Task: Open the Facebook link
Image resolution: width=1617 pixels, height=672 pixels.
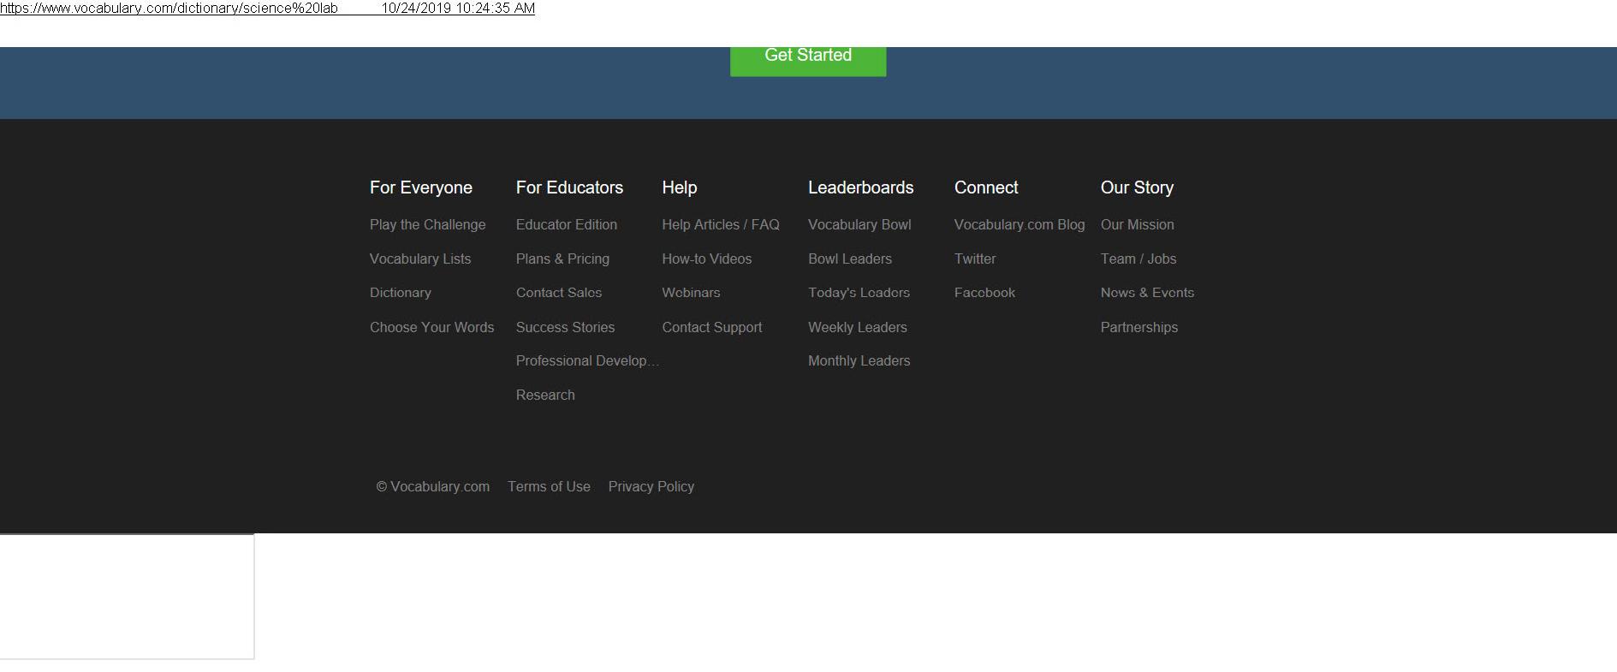Action: pos(984,293)
